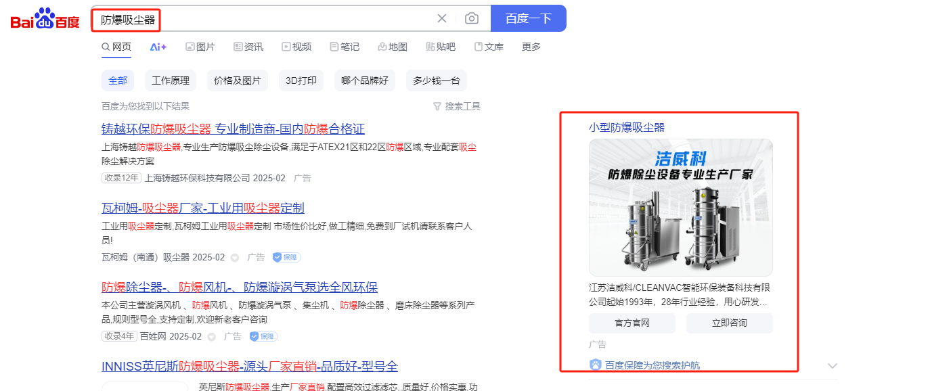
Task: Open the 小型防爆吸尘器 sidebar link
Action: (627, 127)
